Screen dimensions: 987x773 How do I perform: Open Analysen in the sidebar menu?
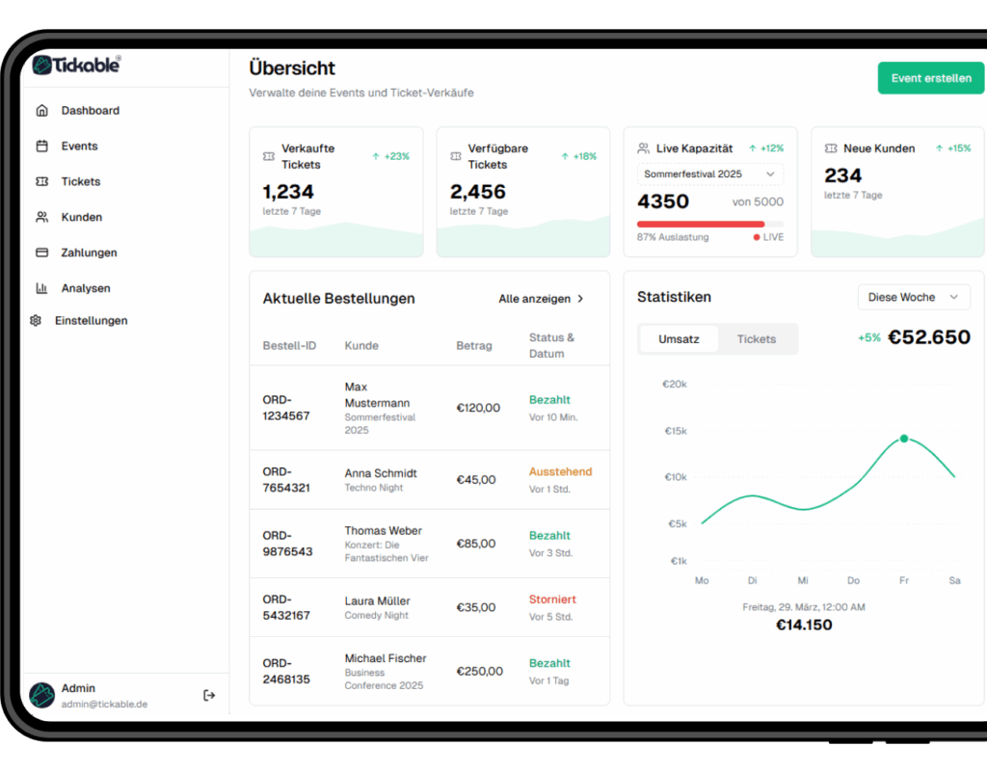[86, 288]
